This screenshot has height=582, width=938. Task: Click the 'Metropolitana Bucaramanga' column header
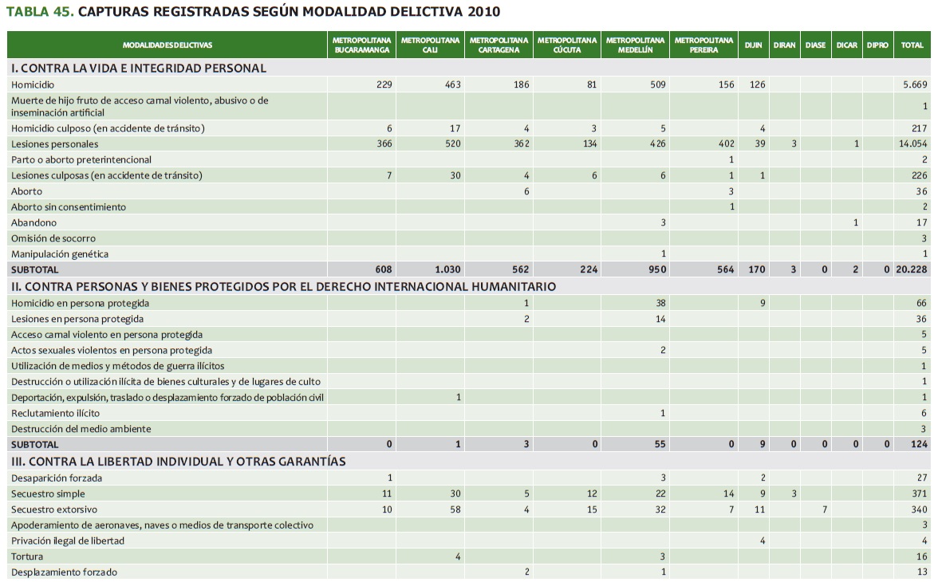362,45
